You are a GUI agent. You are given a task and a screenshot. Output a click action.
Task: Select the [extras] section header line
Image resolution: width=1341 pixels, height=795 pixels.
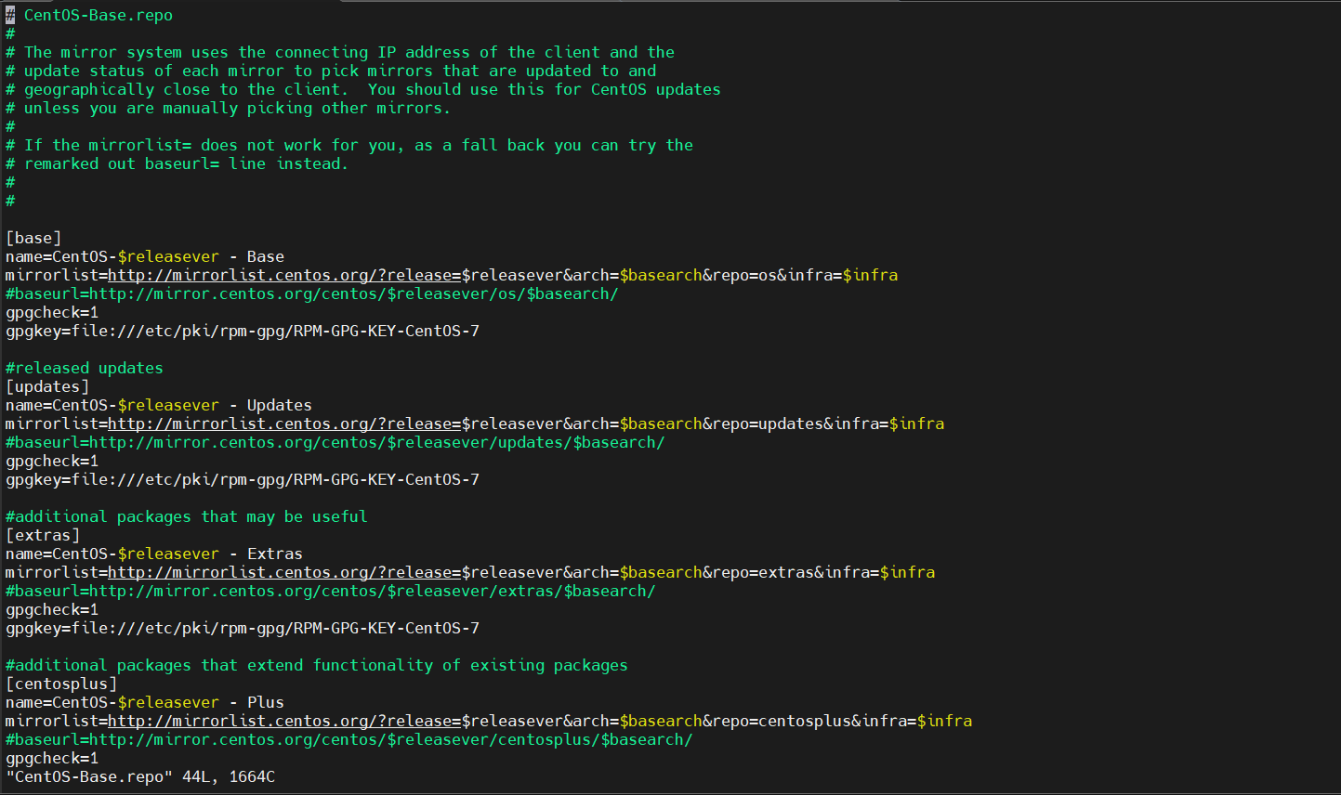click(43, 535)
